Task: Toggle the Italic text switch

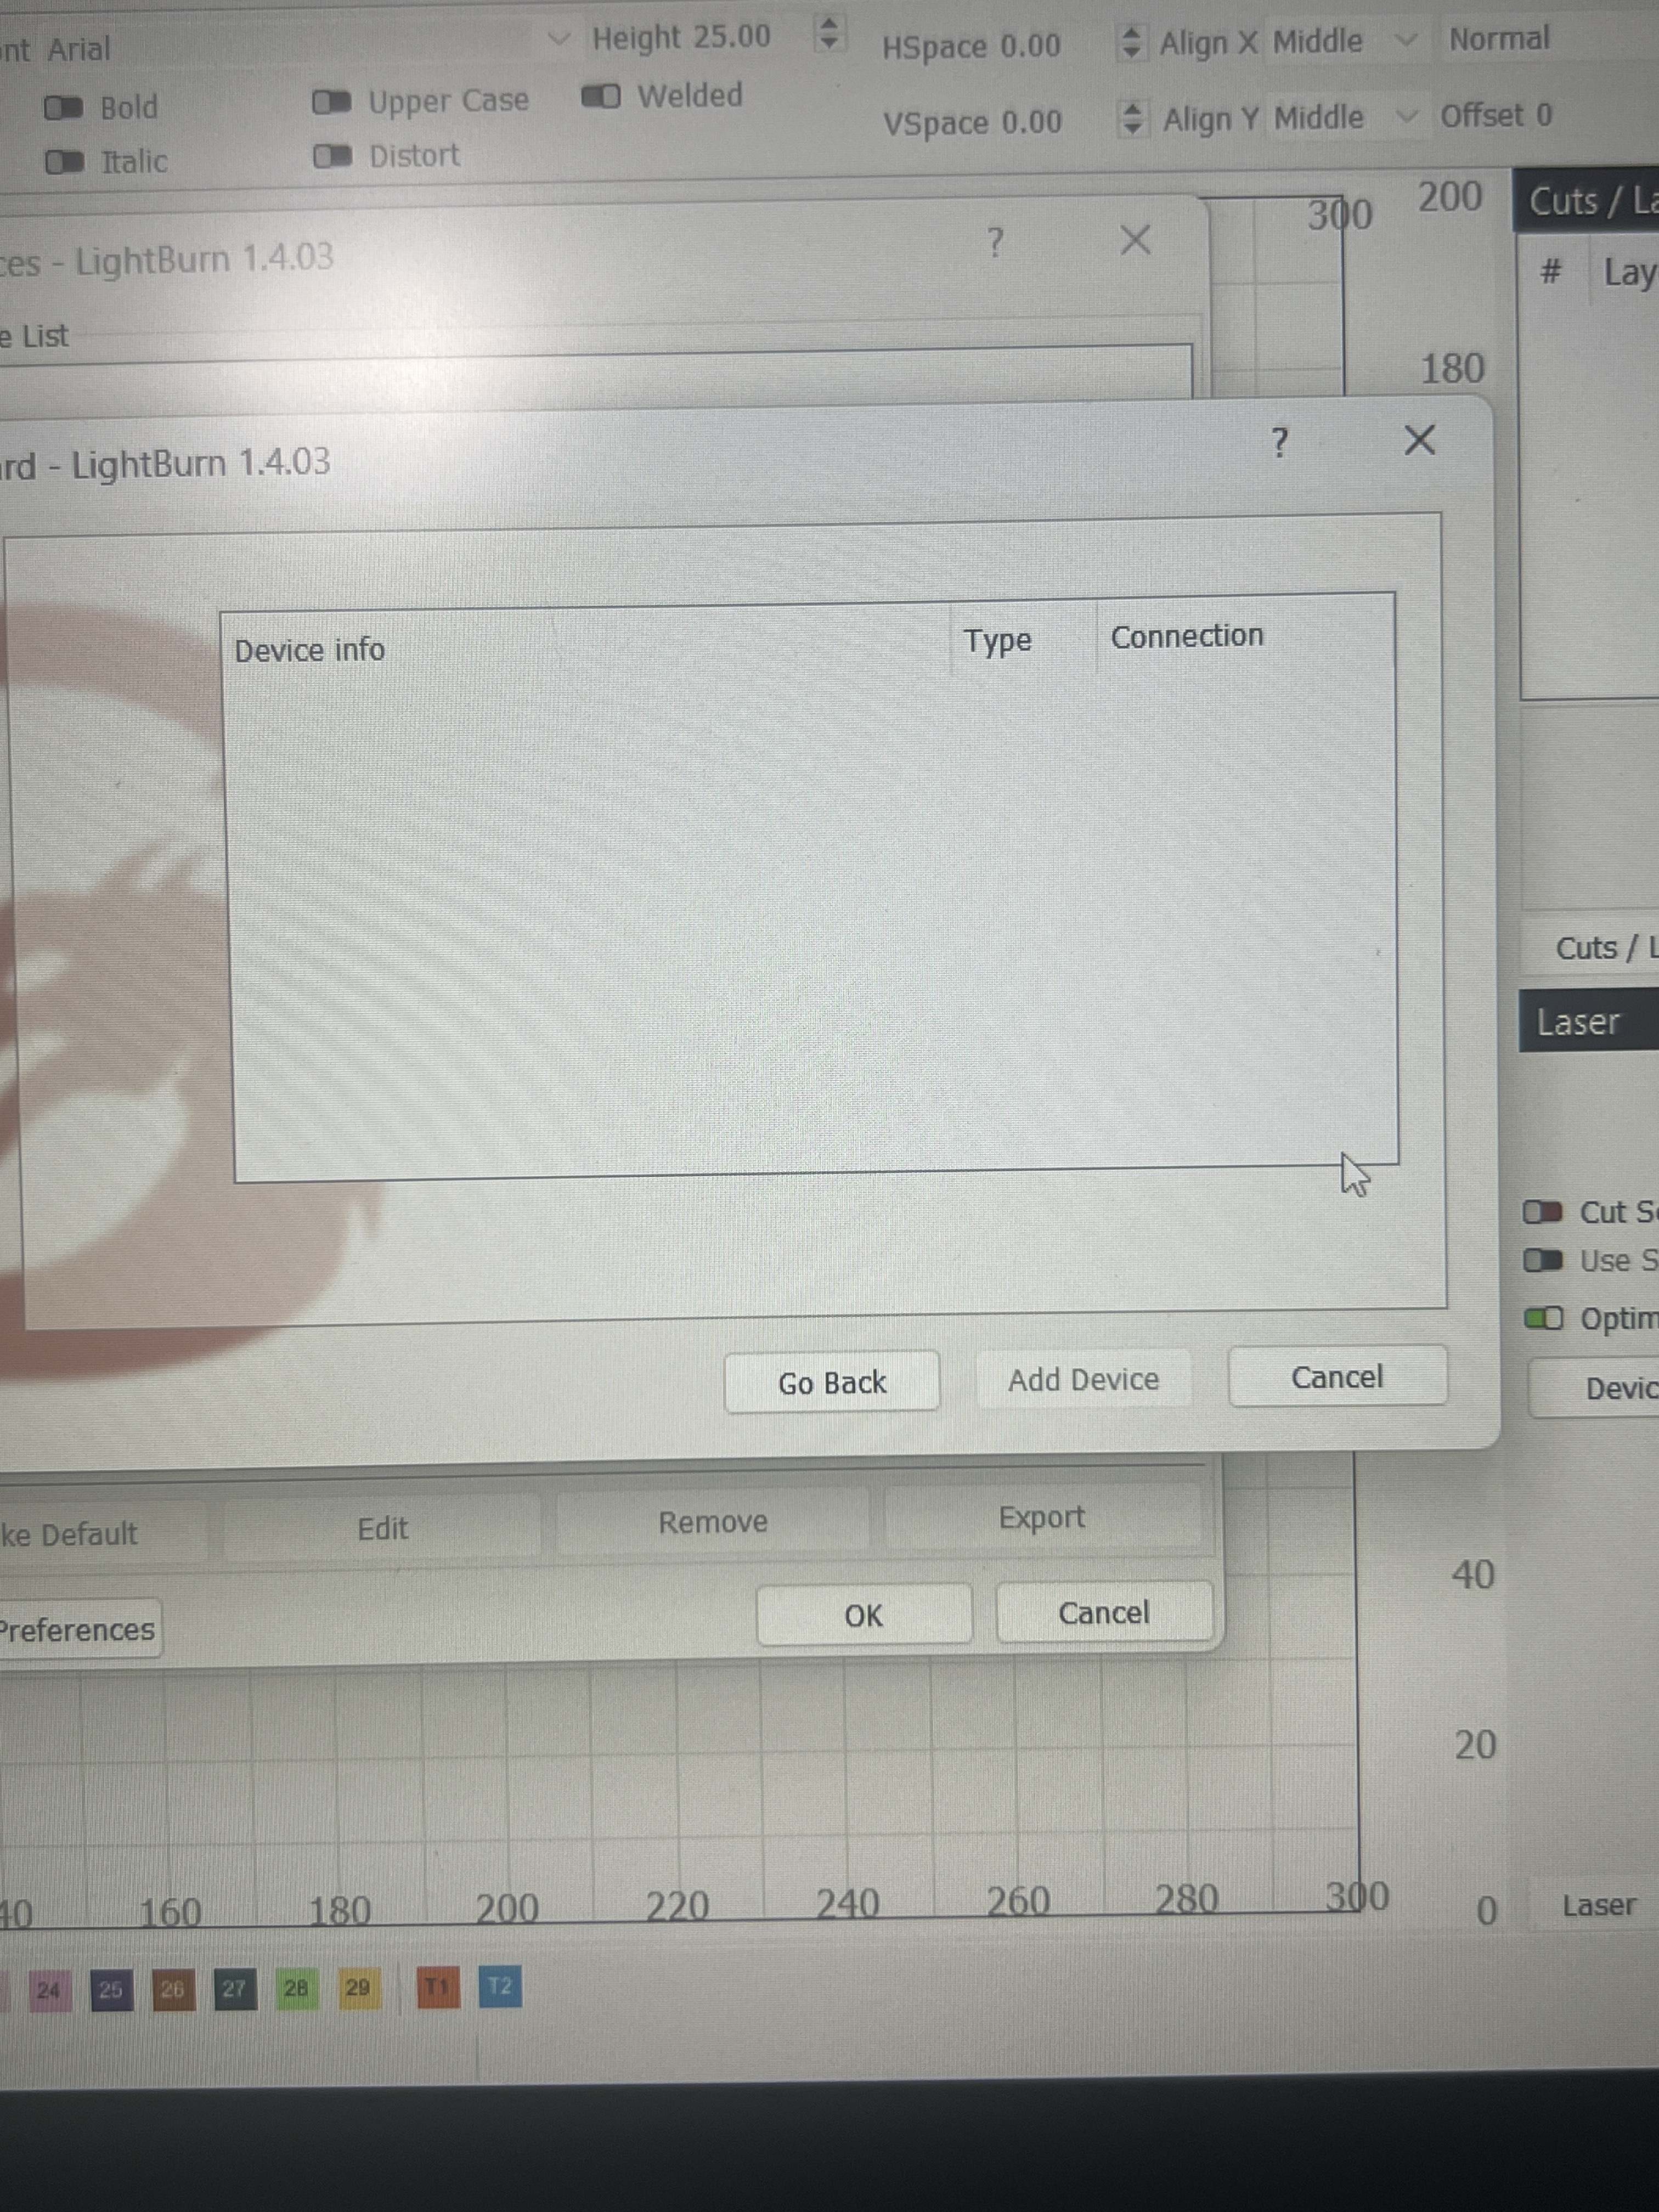Action: pyautogui.click(x=65, y=161)
